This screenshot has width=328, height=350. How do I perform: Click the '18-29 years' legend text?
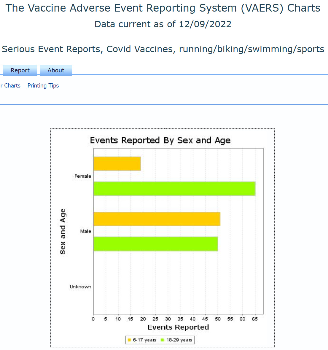[179, 340]
